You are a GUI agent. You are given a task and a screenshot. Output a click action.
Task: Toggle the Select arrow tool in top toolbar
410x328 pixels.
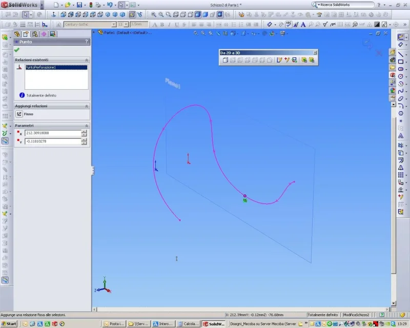point(121,5)
